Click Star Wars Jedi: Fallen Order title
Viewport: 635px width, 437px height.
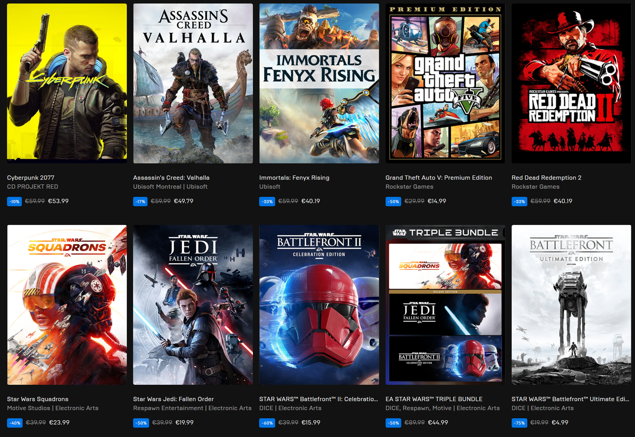[x=173, y=399]
